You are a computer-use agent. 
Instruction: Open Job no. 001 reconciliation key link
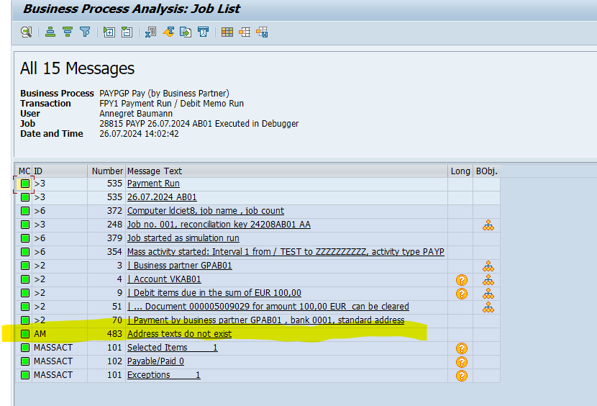coord(219,225)
